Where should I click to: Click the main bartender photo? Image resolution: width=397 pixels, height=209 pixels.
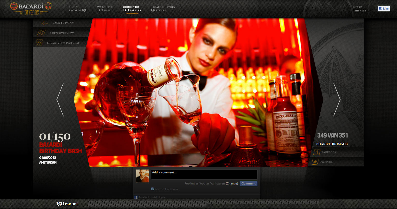(x=198, y=92)
